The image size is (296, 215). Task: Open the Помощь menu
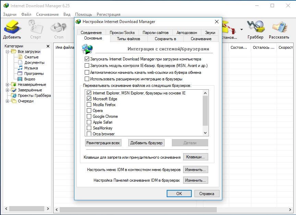[83, 14]
